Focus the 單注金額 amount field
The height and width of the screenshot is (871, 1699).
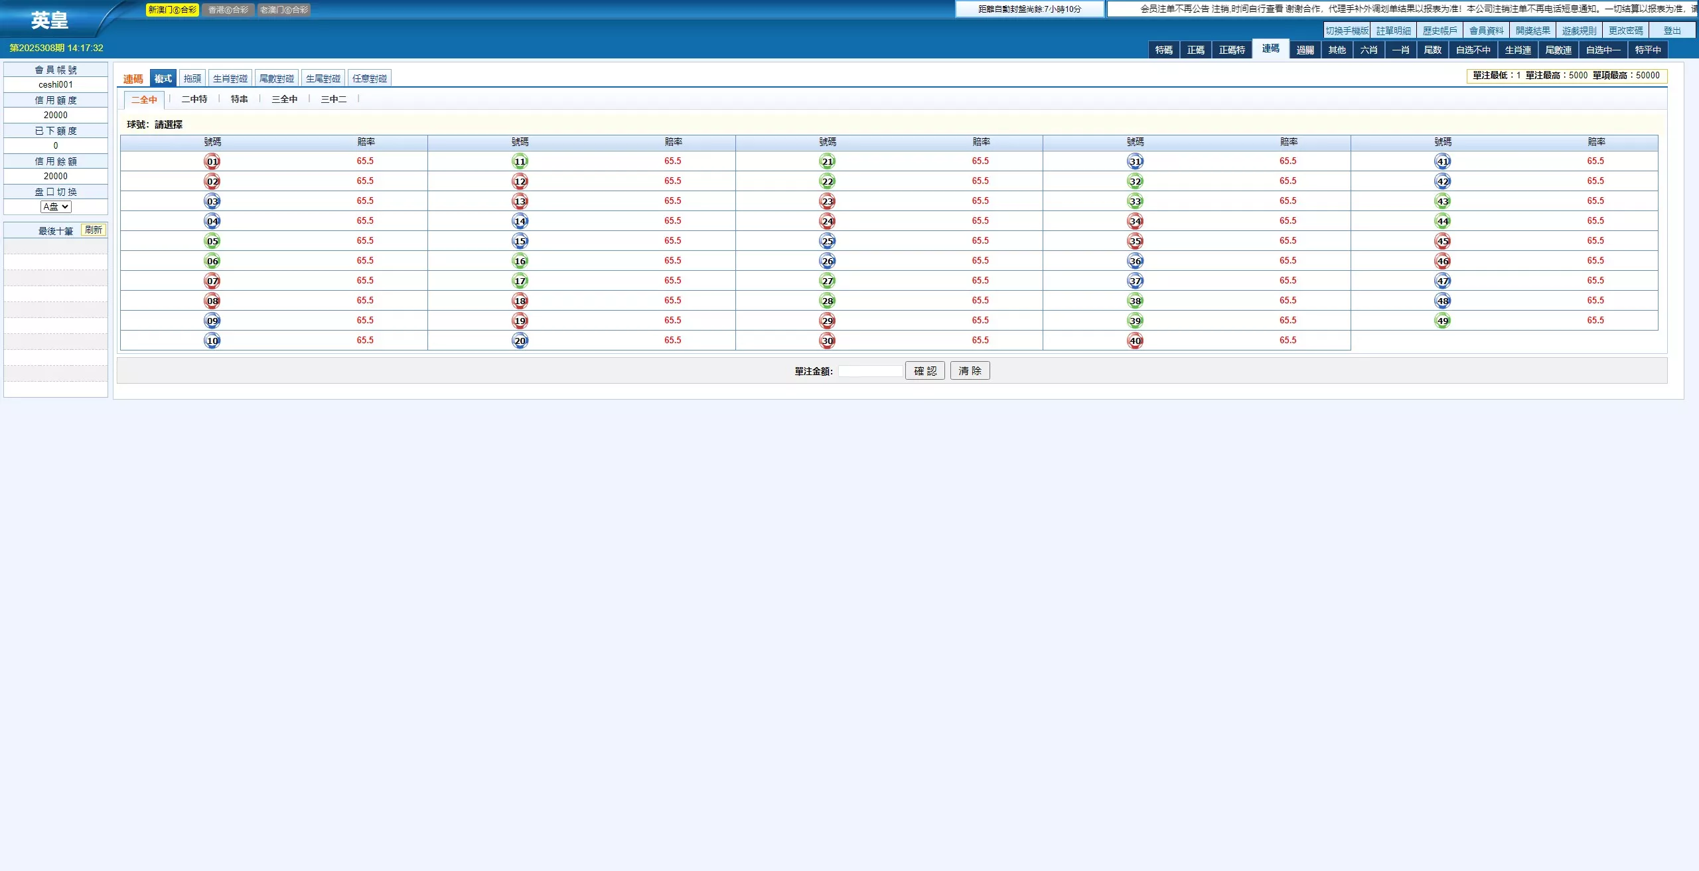[869, 371]
